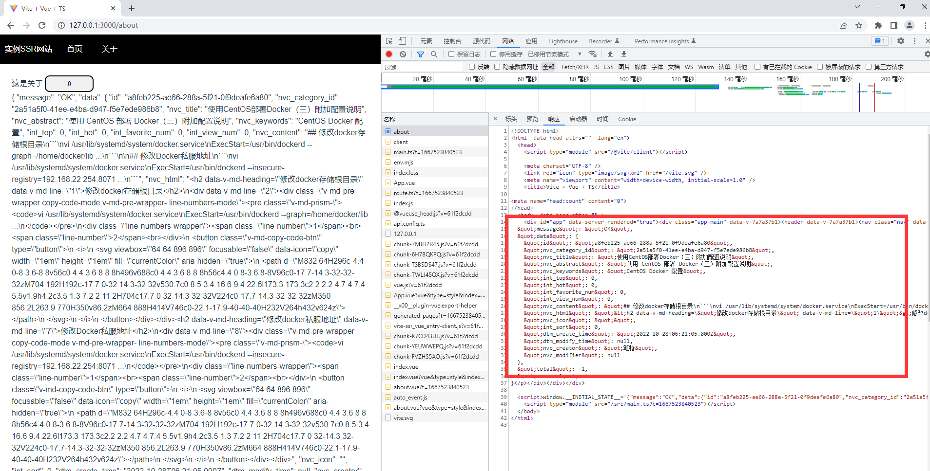Open the Lighthouse tab
This screenshot has width=930, height=471.
563,41
